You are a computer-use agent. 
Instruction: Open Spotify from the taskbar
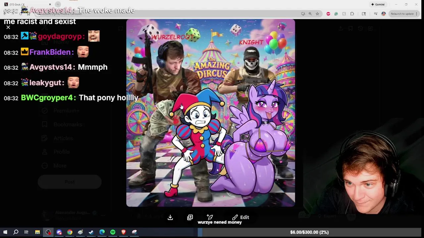point(113,232)
